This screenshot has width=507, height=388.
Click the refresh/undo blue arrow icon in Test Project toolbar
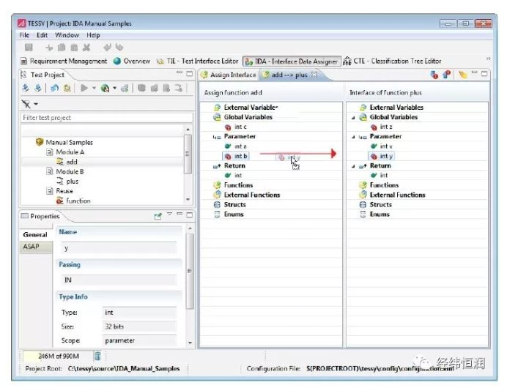click(54, 88)
